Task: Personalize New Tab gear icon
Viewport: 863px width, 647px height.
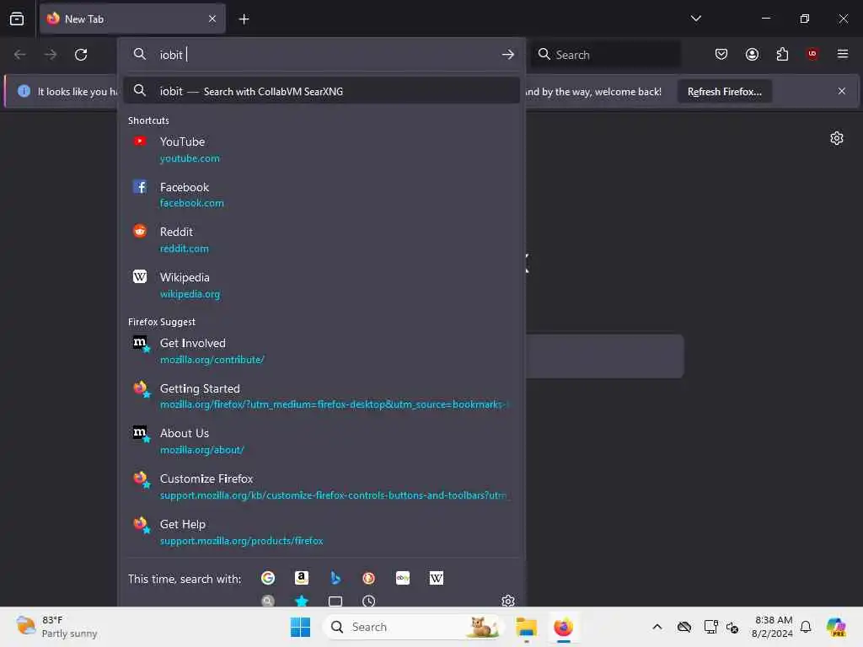Action: coord(837,138)
